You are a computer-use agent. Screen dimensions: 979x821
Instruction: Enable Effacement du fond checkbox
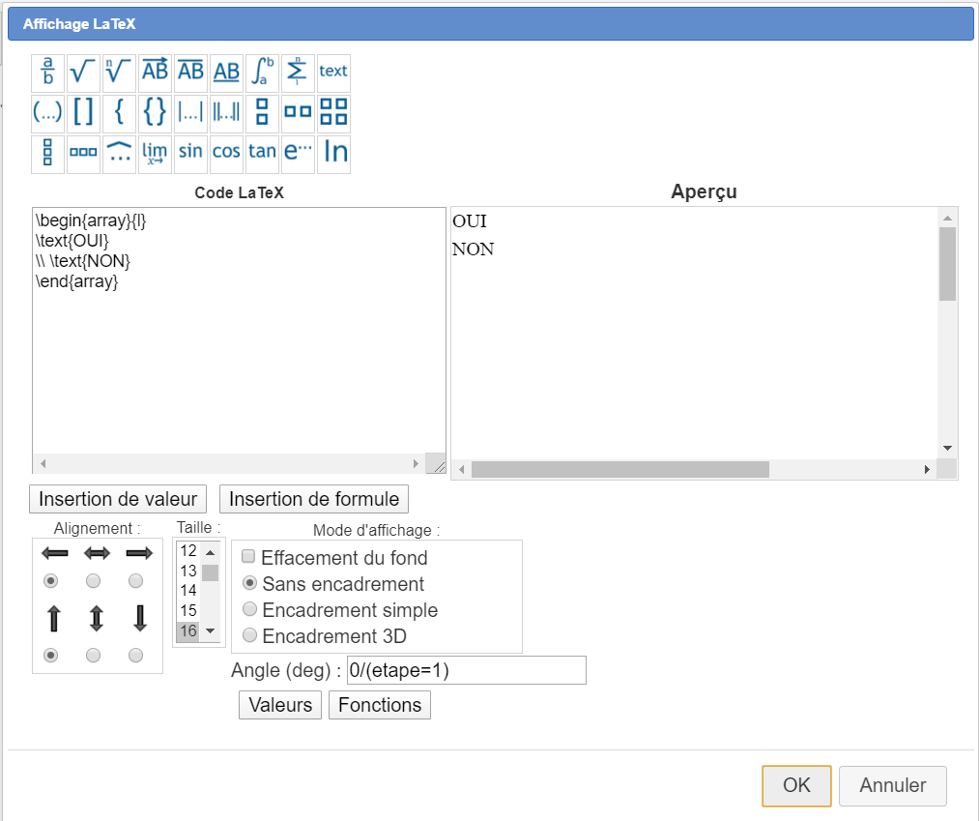click(x=248, y=557)
